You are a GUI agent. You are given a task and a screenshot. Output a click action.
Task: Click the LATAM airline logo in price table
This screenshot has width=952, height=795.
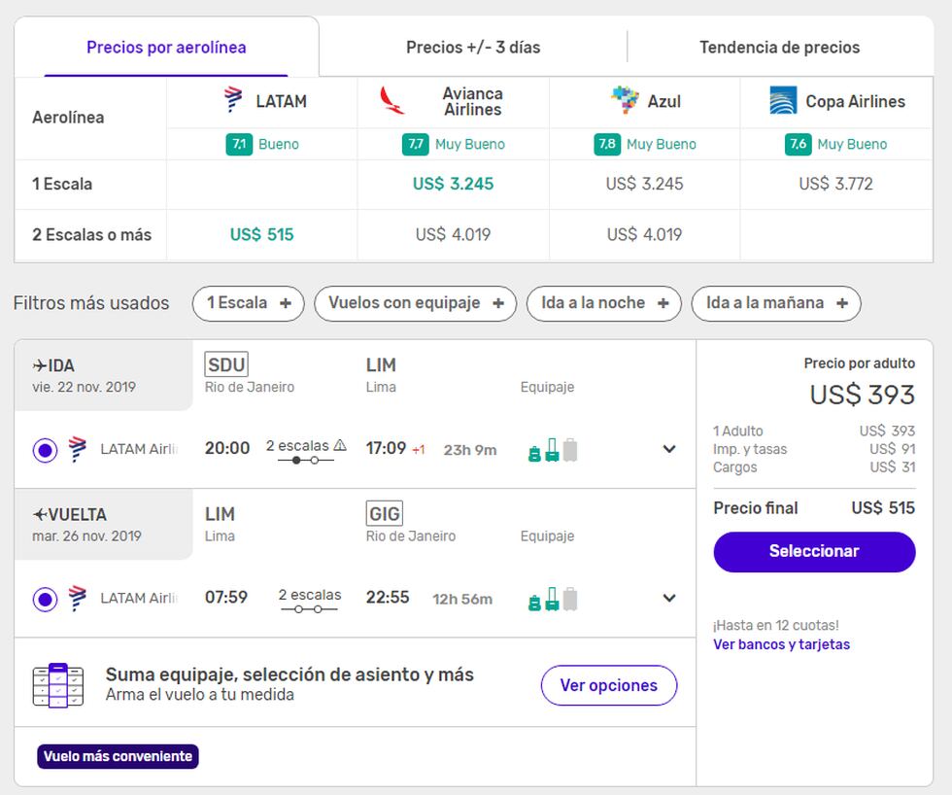click(233, 100)
